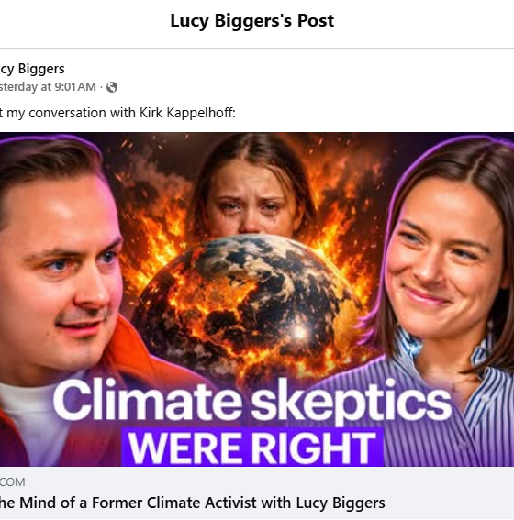The image size is (514, 520).
Task: Click the name 'Kirk Kappelhoff' in the caption
Action: (x=187, y=113)
